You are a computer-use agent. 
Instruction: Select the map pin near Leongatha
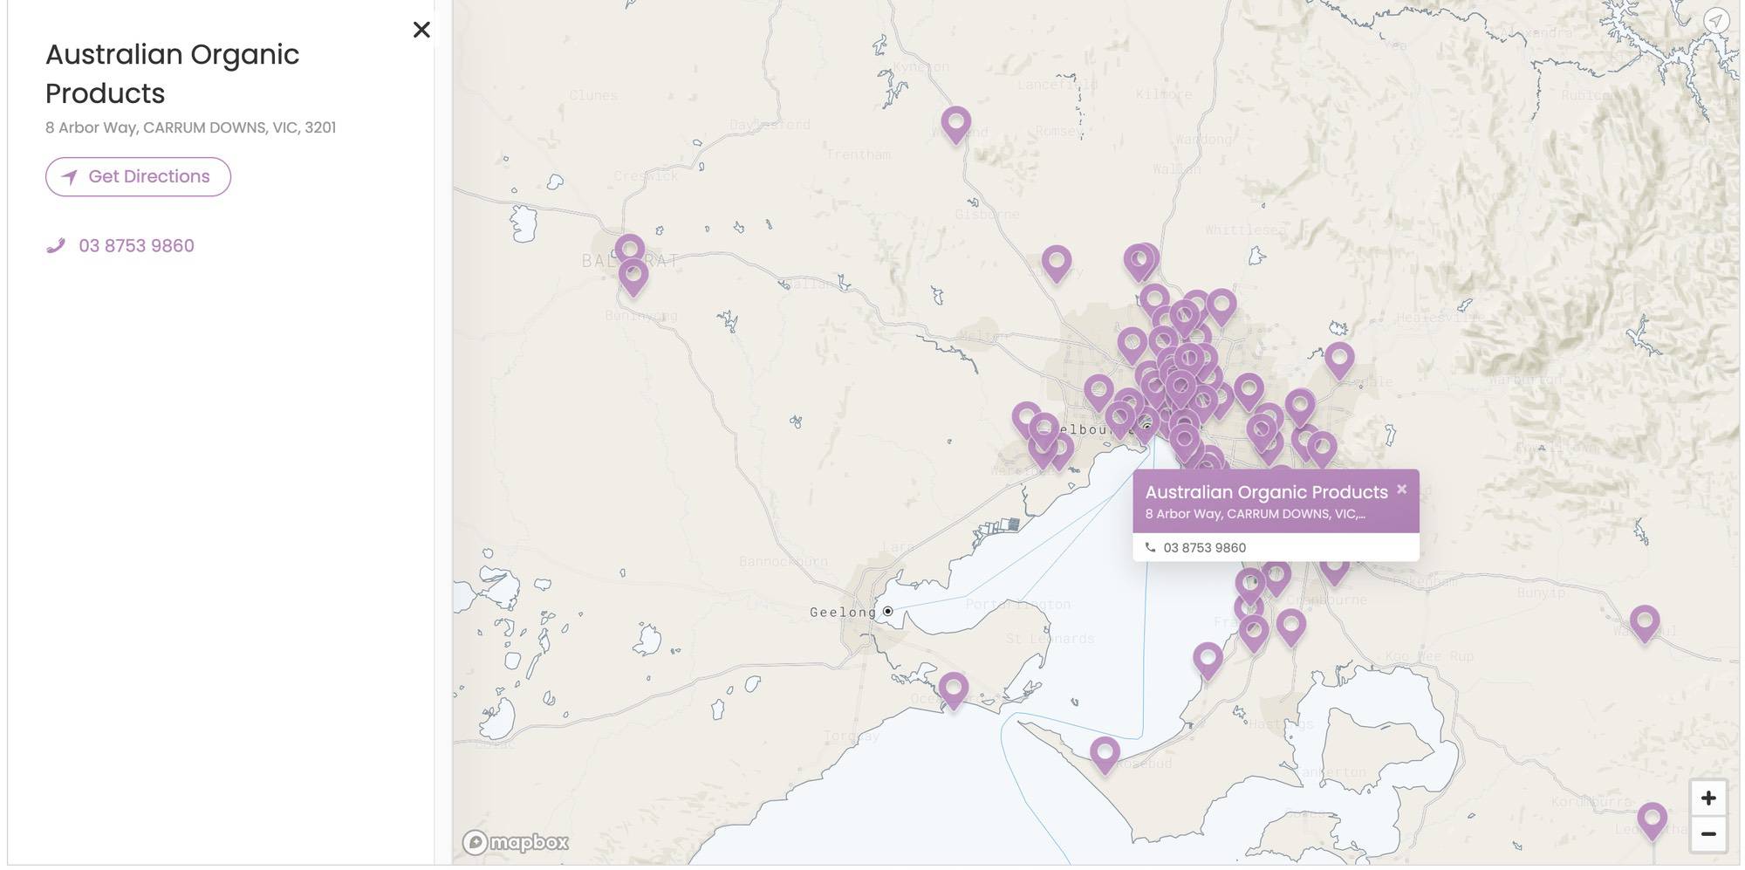pyautogui.click(x=1652, y=820)
